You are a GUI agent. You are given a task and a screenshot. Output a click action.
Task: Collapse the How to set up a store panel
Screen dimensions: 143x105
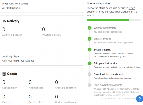pos(140,3)
